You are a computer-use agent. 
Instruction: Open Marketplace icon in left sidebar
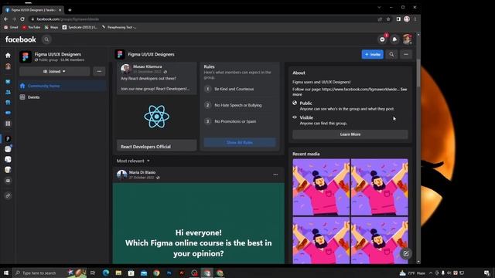pos(8,103)
